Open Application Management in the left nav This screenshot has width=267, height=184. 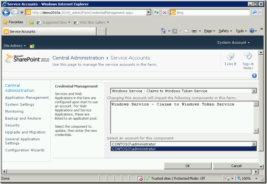(27, 97)
